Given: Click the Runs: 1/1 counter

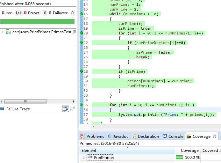Looking at the screenshot, I should (x=11, y=13).
